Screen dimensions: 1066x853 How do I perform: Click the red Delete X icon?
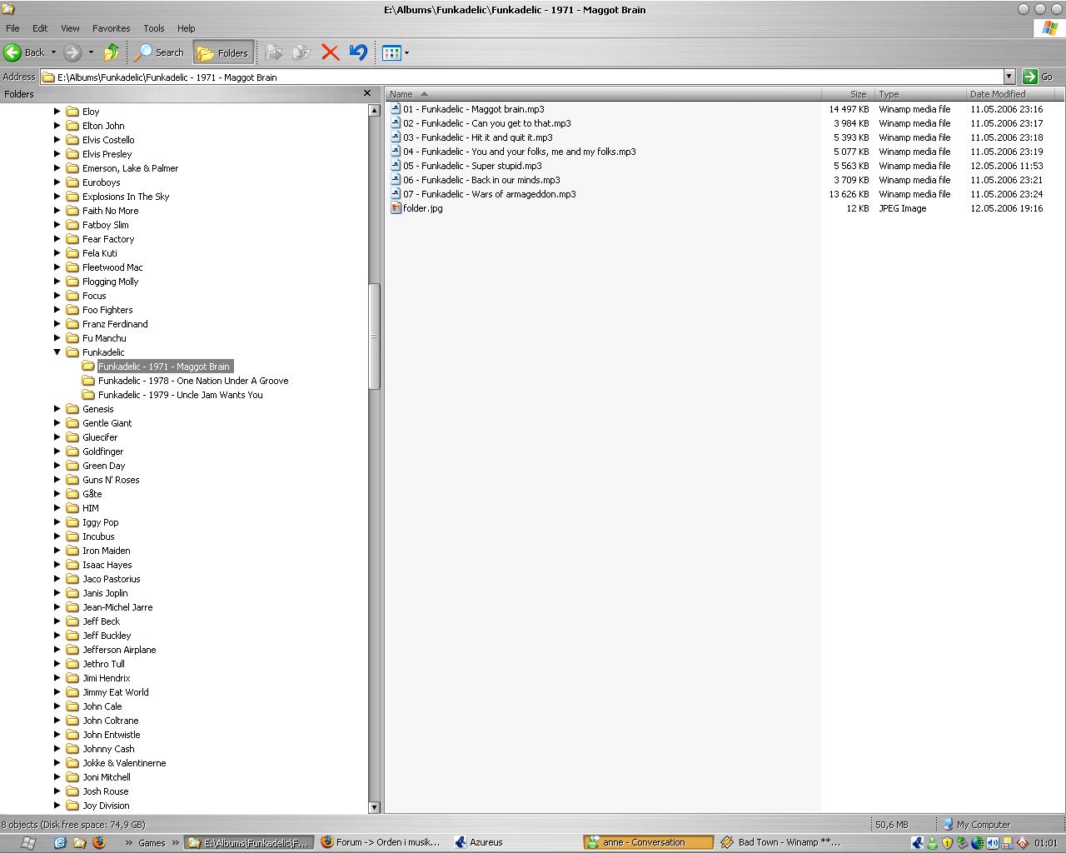coord(330,52)
